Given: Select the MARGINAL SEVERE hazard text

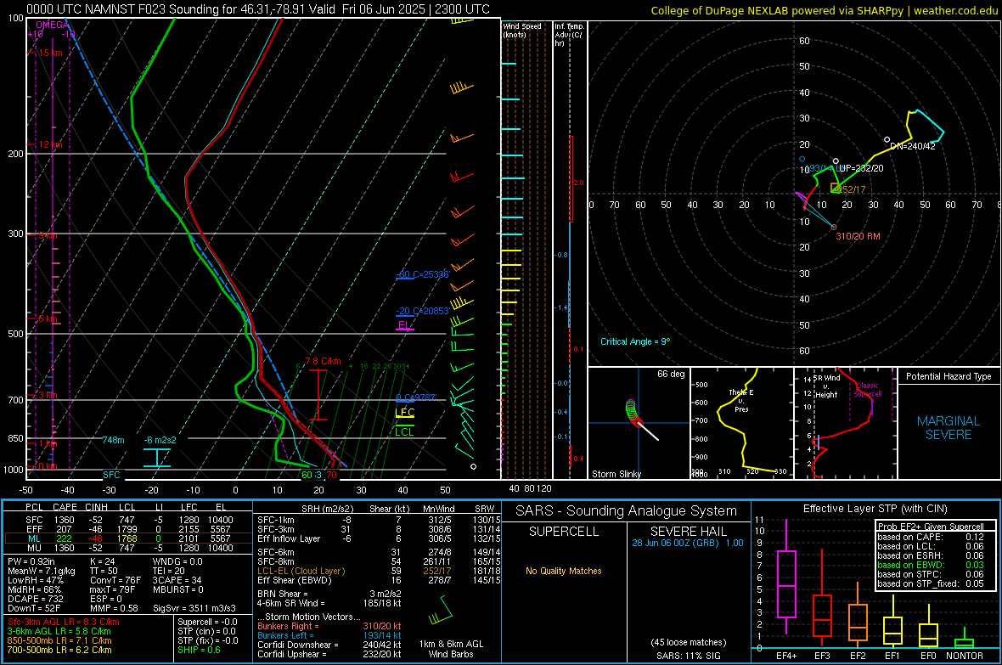Looking at the screenshot, I should (949, 428).
